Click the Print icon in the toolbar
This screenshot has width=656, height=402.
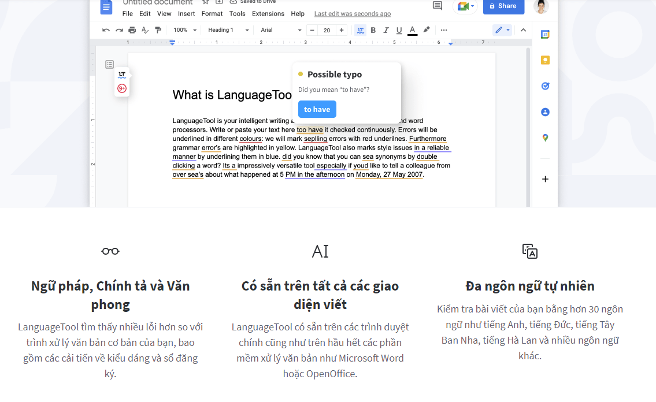pyautogui.click(x=132, y=29)
